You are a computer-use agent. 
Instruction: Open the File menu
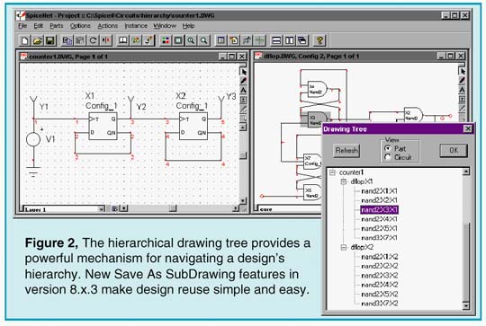[x=22, y=26]
